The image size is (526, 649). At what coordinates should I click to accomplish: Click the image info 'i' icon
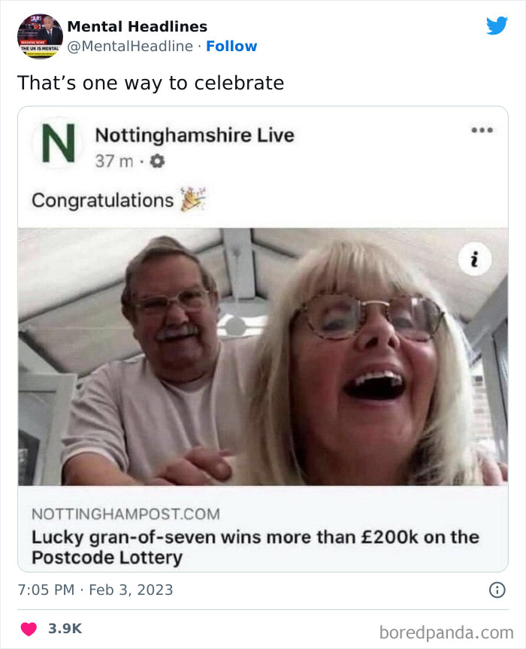click(x=474, y=257)
